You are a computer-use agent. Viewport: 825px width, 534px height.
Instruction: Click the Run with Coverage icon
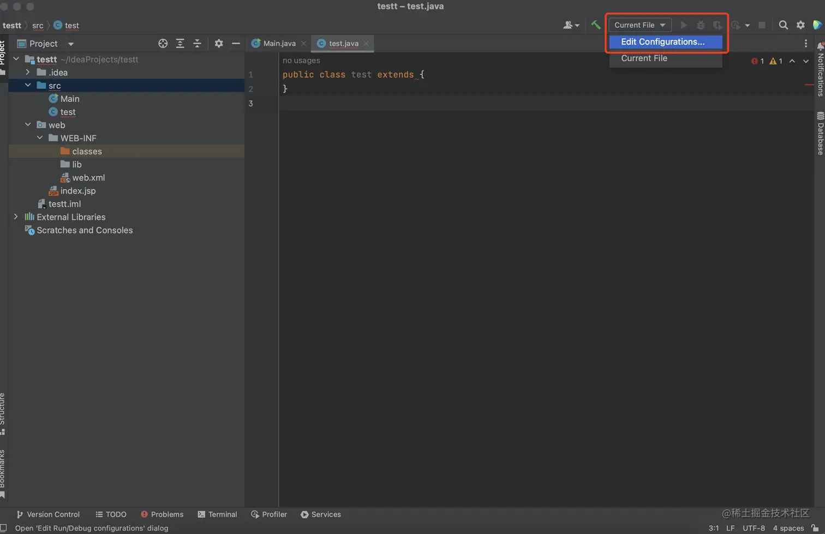(x=718, y=25)
